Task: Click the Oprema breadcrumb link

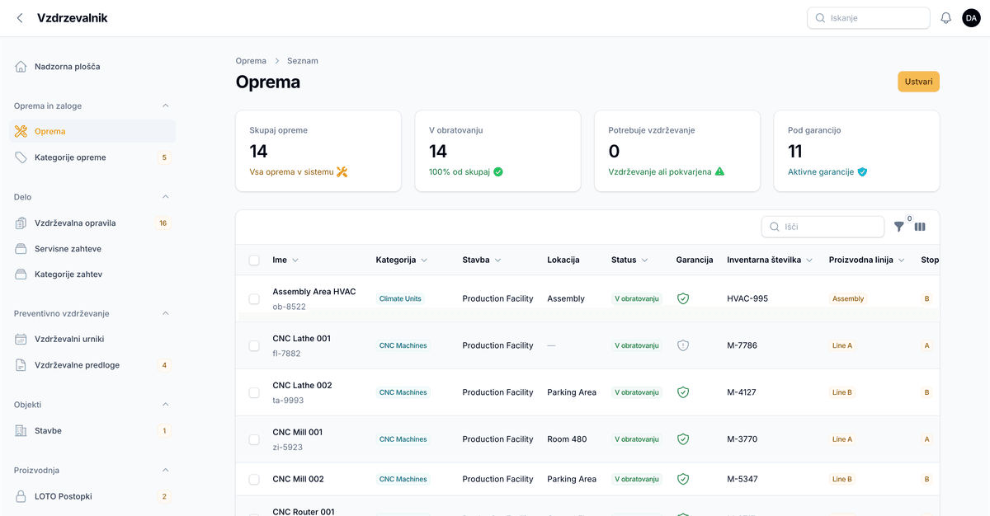Action: click(x=251, y=61)
